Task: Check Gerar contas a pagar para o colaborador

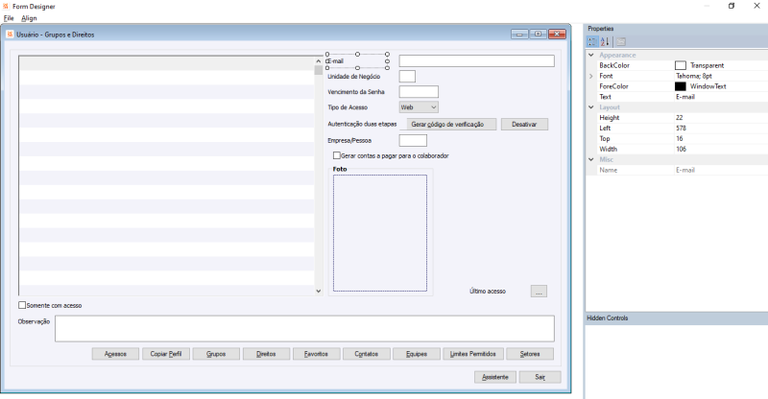Action: point(337,155)
